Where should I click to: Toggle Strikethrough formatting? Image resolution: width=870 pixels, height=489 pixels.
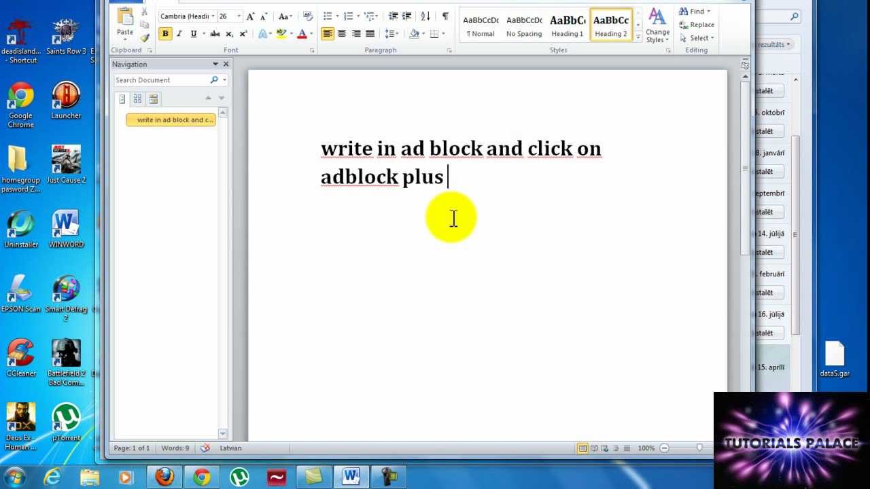click(215, 34)
